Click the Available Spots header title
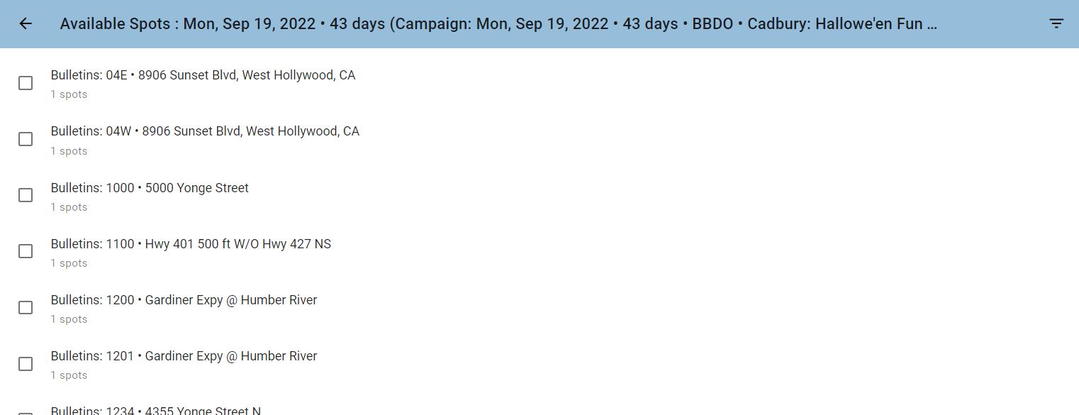This screenshot has width=1079, height=415. pos(498,23)
